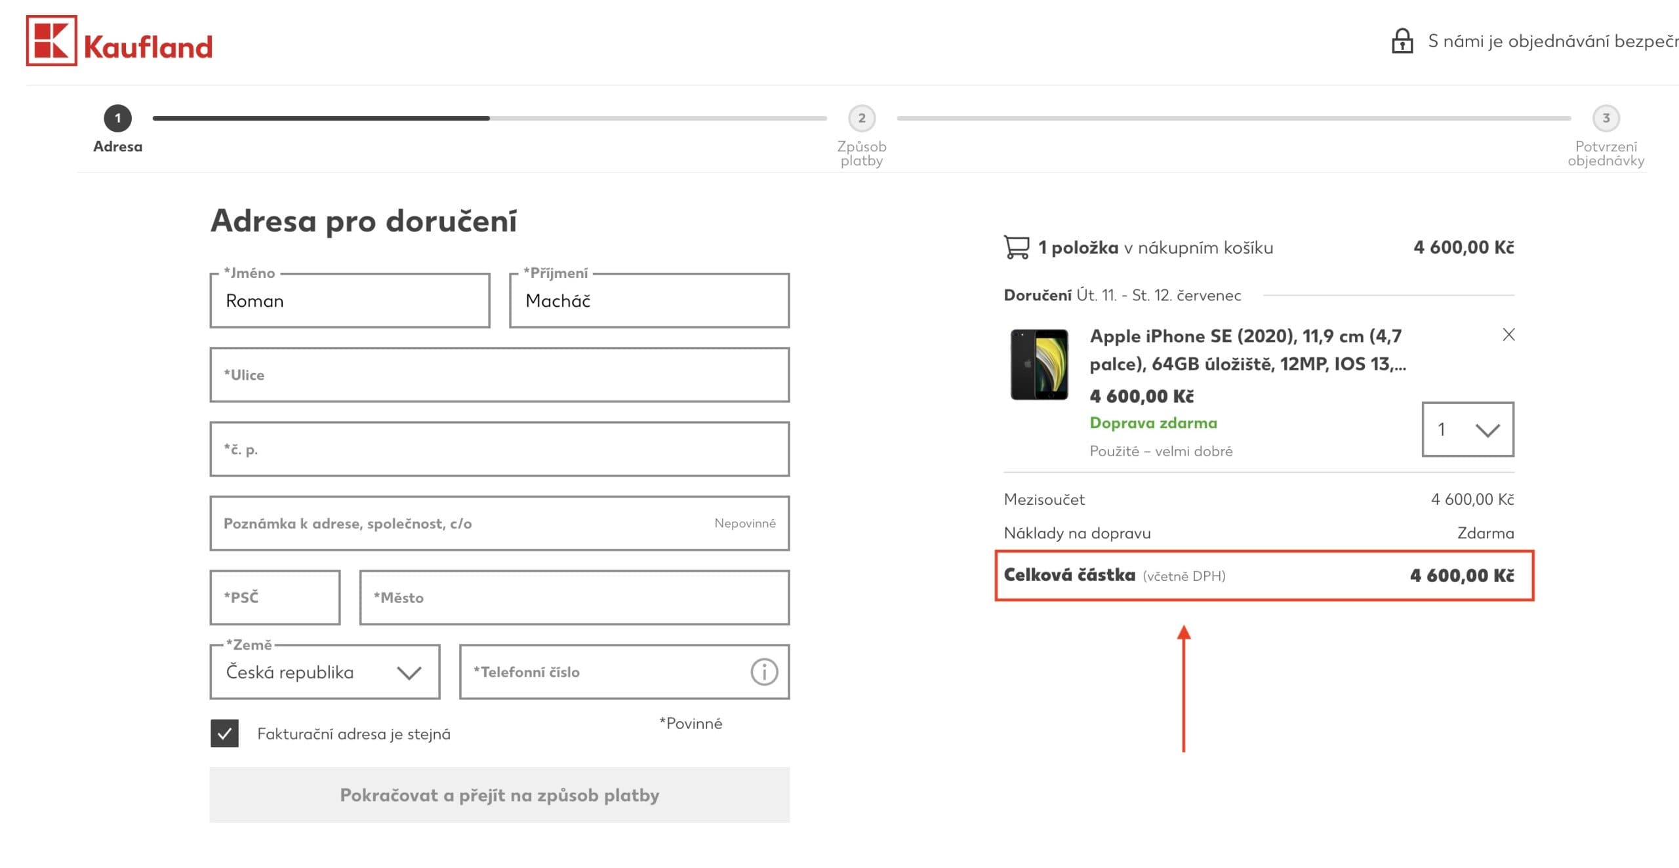Open the Apple iPhone SE (2020) product title
This screenshot has height=868, width=1679.
(x=1247, y=350)
